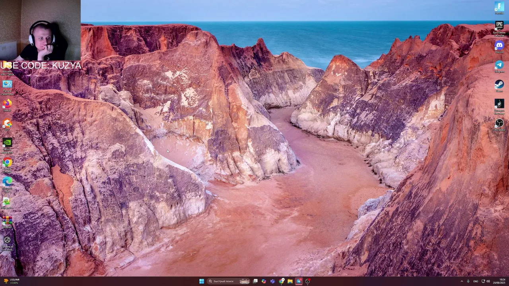Open Microsoft Edge desktop shortcut
509x286 pixels.
click(x=7, y=184)
